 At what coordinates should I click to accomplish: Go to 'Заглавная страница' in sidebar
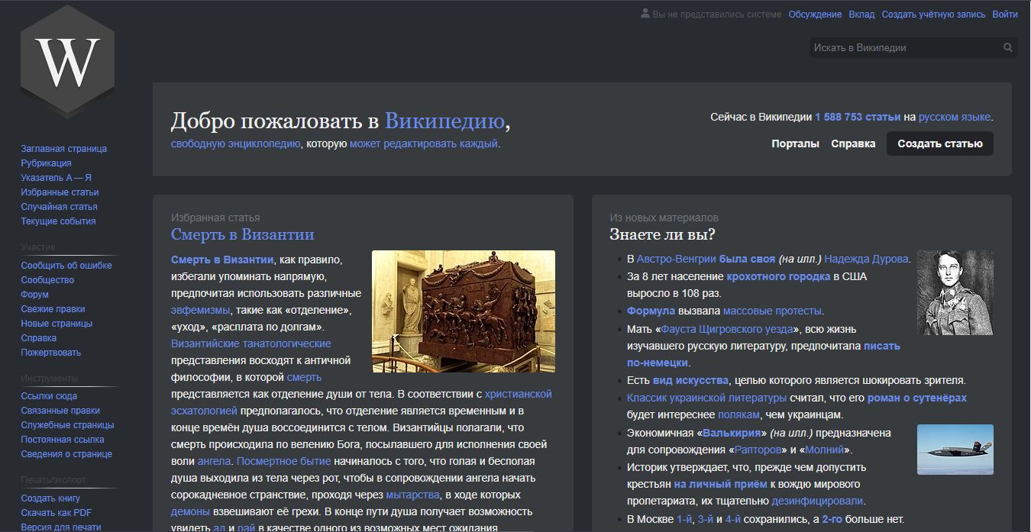[64, 149]
